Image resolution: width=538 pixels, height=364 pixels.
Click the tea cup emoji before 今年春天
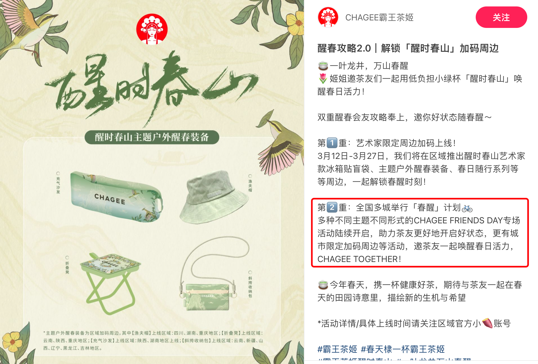coord(323,285)
